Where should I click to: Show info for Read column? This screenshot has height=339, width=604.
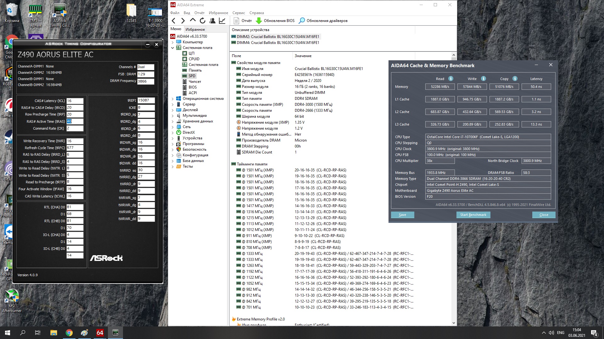point(451,78)
